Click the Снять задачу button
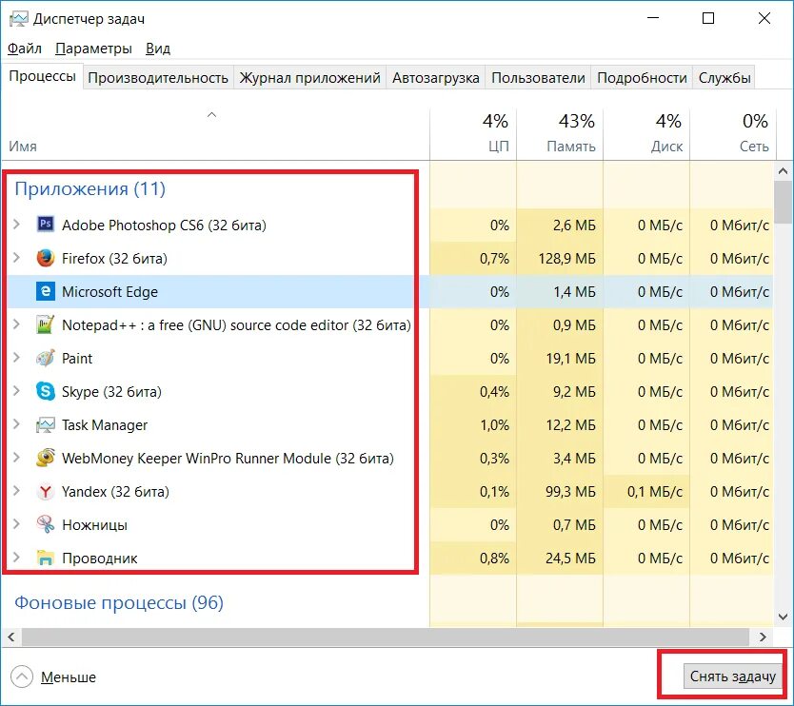This screenshot has width=794, height=706. (x=733, y=677)
